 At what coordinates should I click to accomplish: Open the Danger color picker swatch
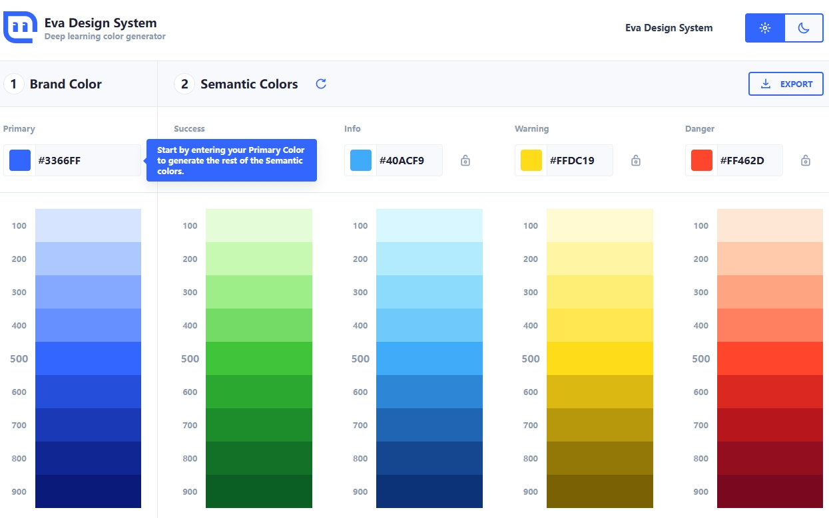(x=702, y=160)
